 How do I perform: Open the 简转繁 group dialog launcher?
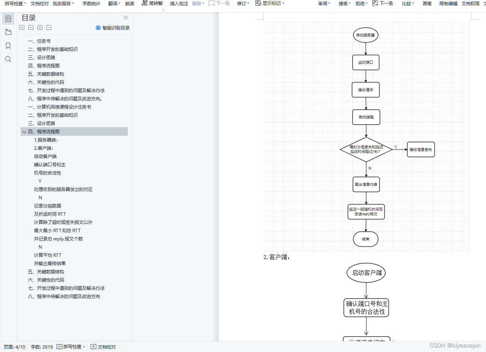point(163,9)
